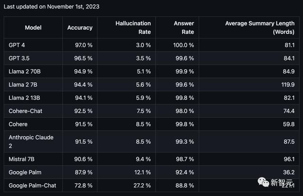Select the Llama 2 13B model cell
The width and height of the screenshot is (303, 196).
(x=24, y=98)
